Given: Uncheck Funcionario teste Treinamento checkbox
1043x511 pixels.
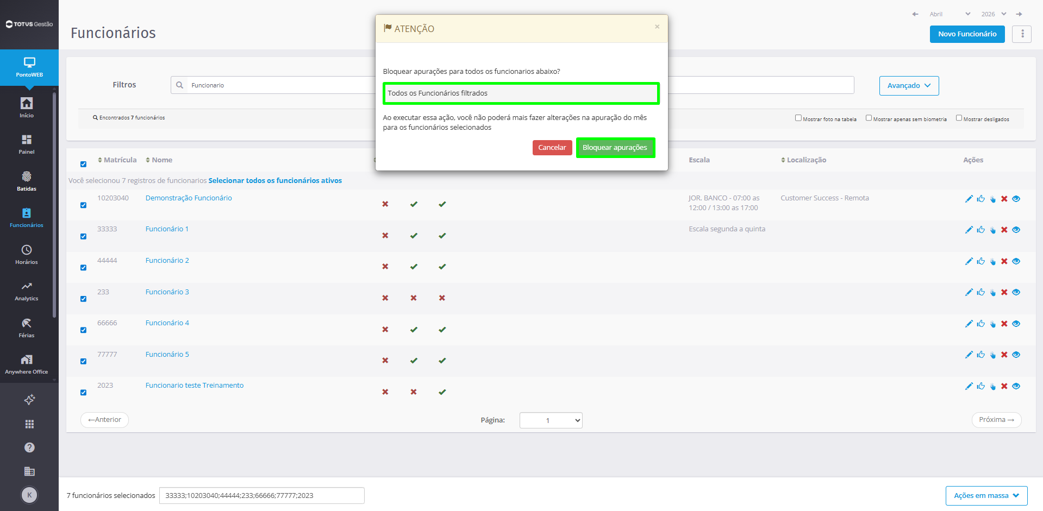Looking at the screenshot, I should (83, 393).
